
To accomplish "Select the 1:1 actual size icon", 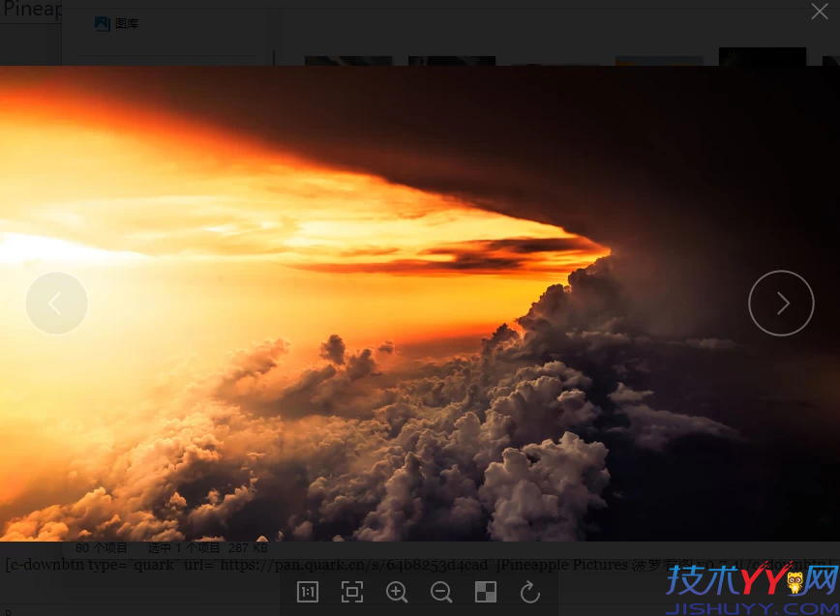I will pos(307,592).
